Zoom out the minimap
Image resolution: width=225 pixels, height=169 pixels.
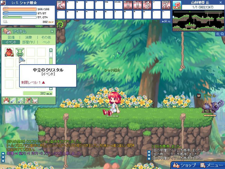pyautogui.click(x=223, y=34)
